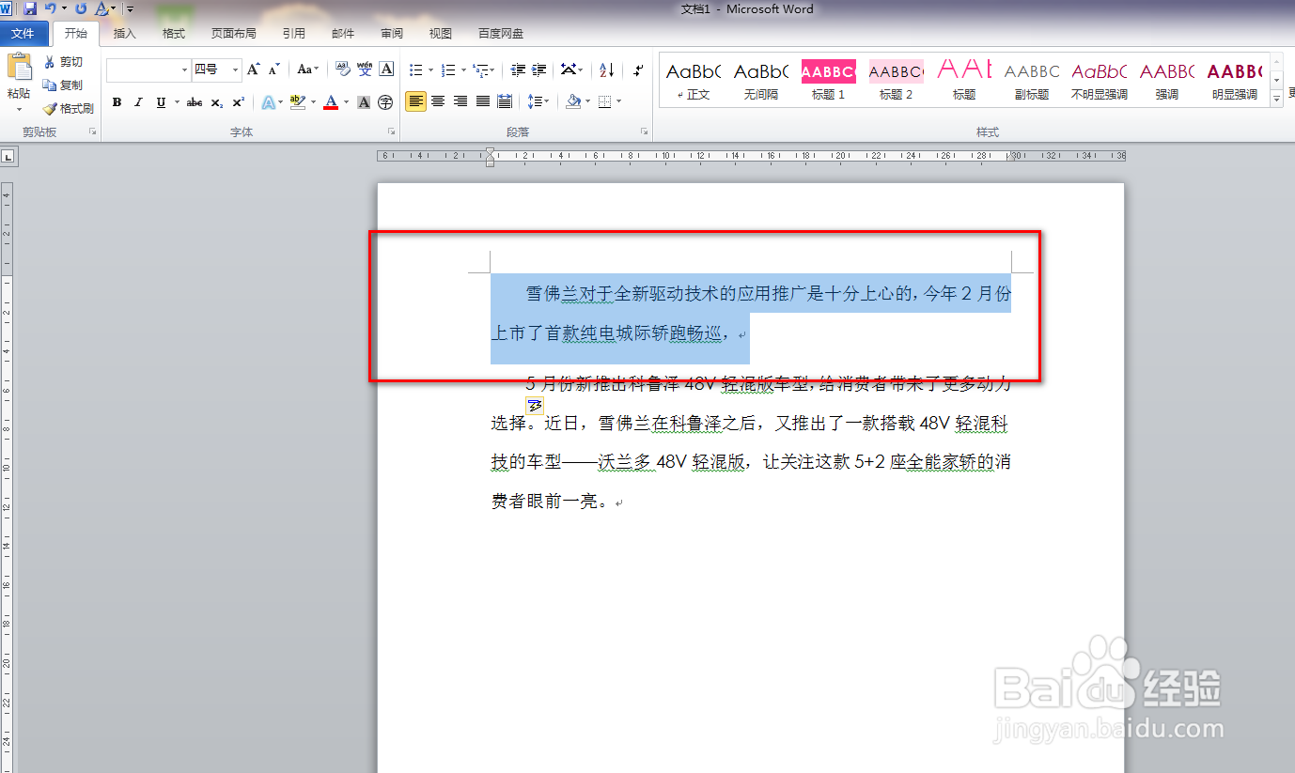Apply the 副标题 style
The width and height of the screenshot is (1295, 773).
pos(1031,81)
